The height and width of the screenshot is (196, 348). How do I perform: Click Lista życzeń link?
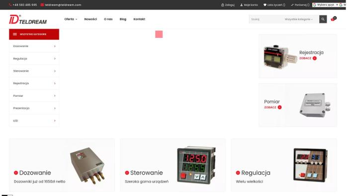coord(276,4)
